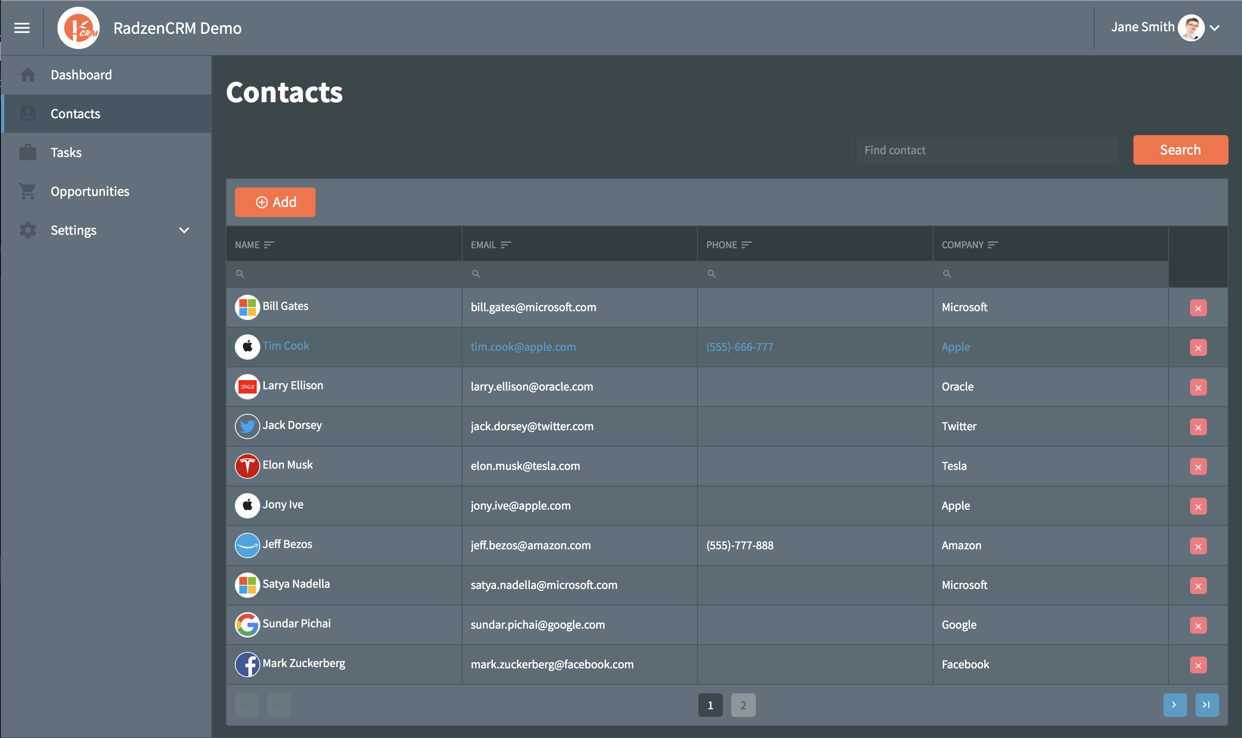Click the RadzenCRM Demo title text
1242x738 pixels.
[x=177, y=28]
